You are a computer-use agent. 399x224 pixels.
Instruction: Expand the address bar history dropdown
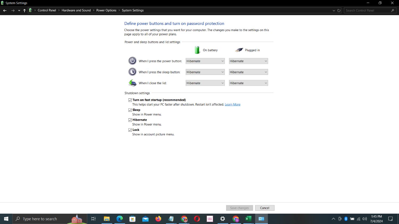coord(334,10)
